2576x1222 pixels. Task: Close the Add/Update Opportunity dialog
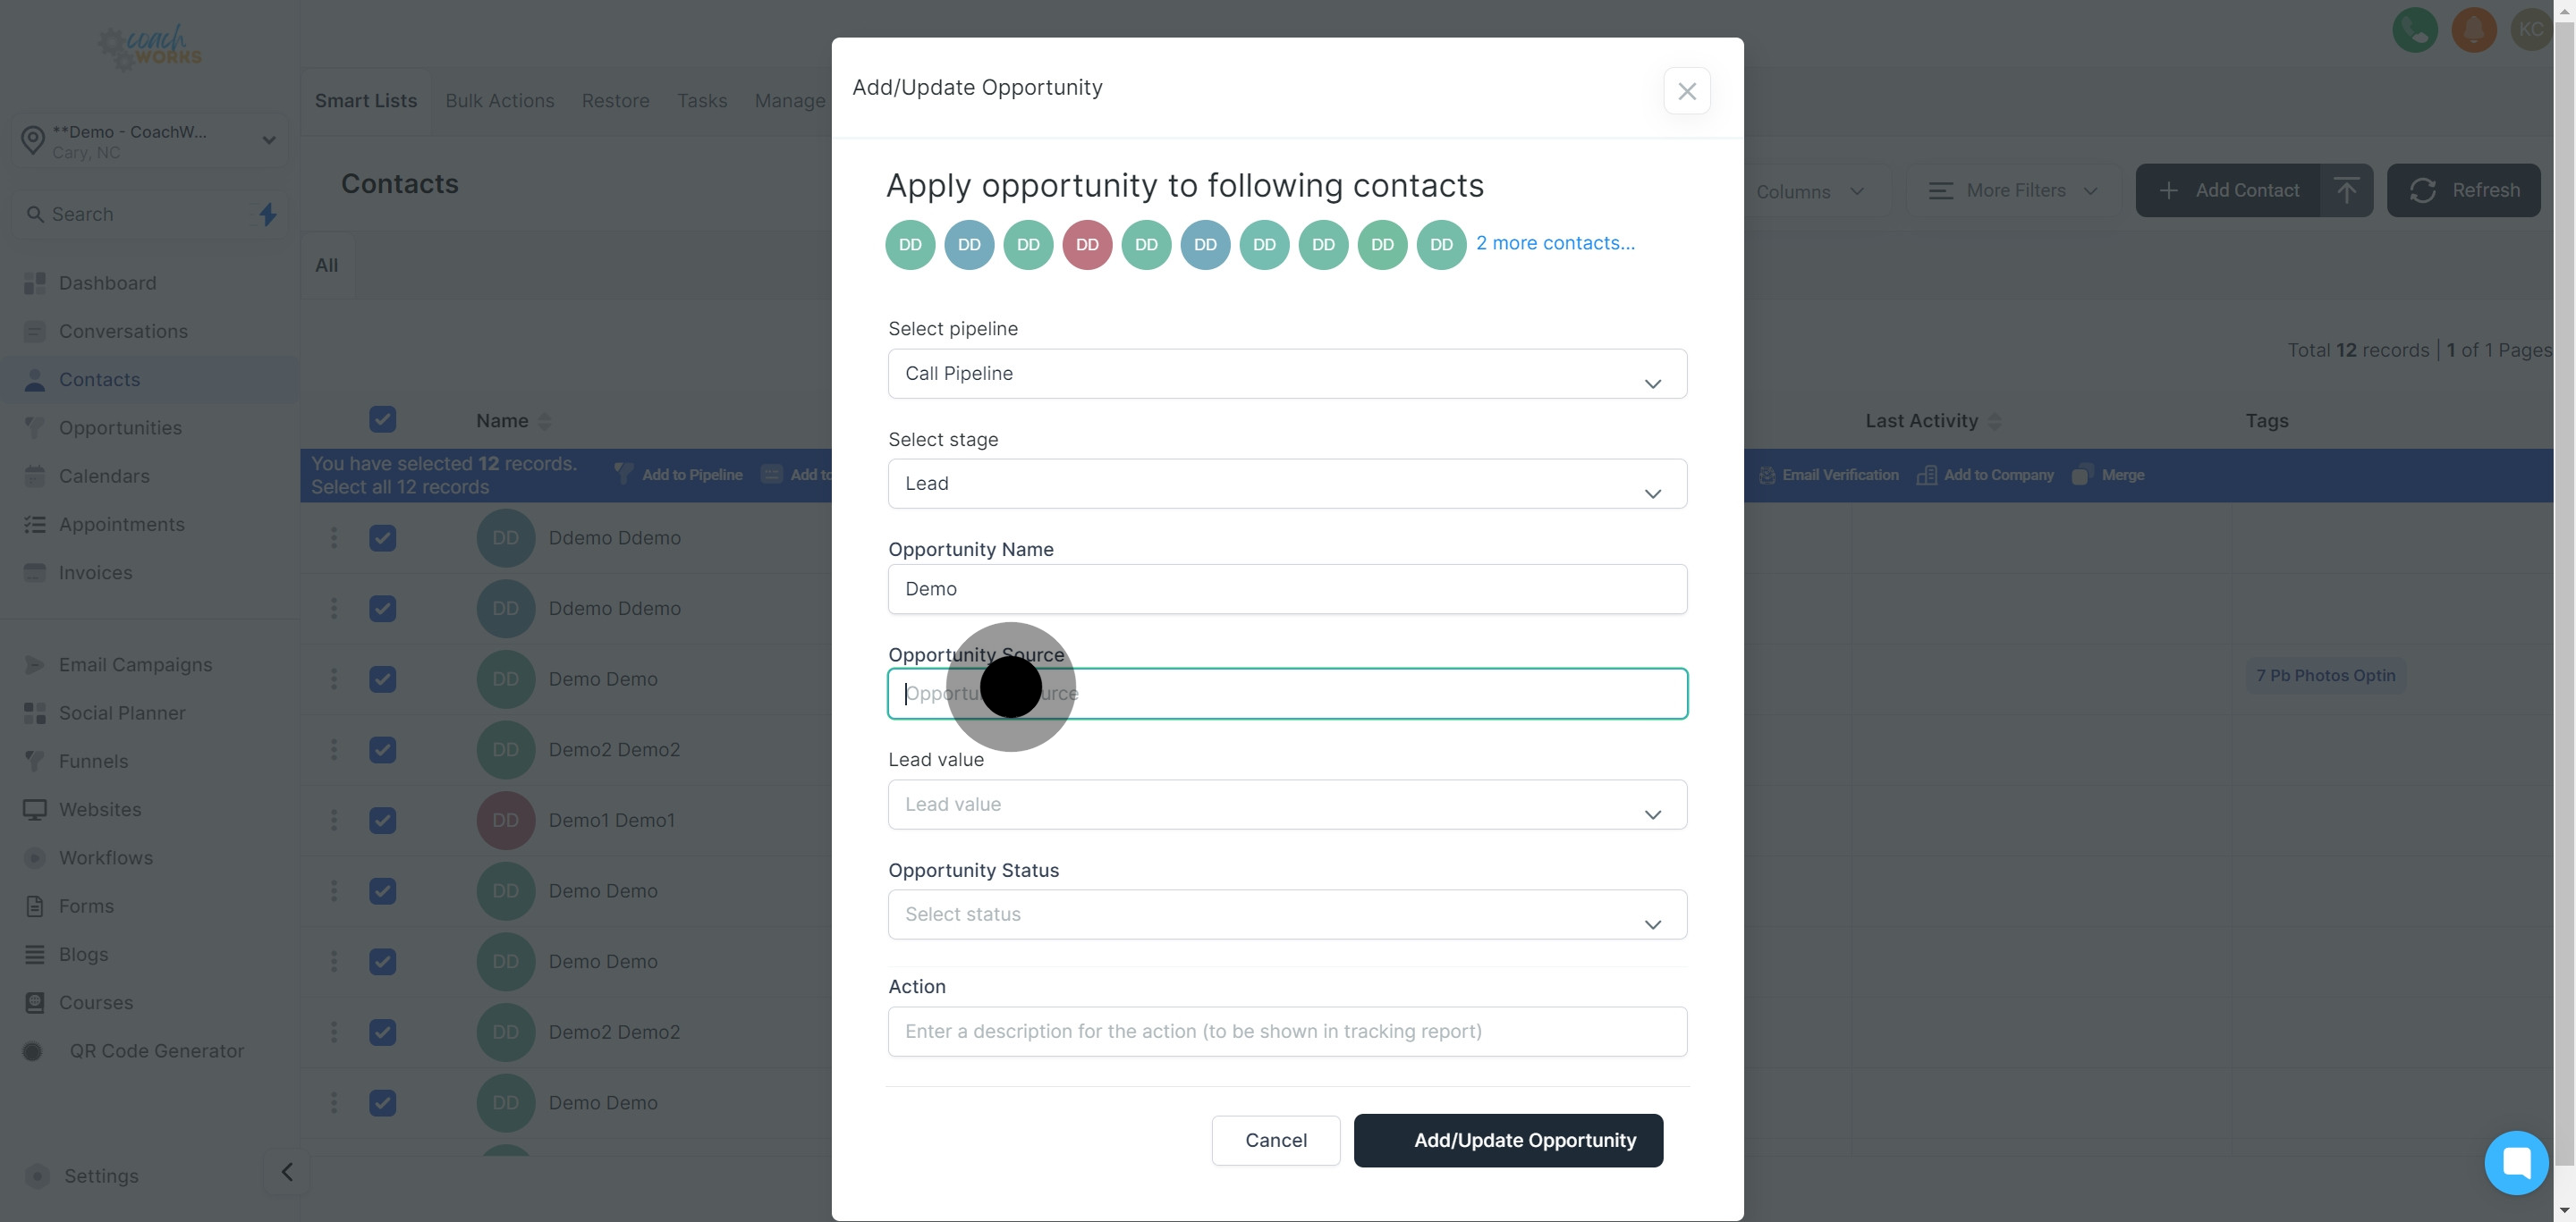point(1686,91)
